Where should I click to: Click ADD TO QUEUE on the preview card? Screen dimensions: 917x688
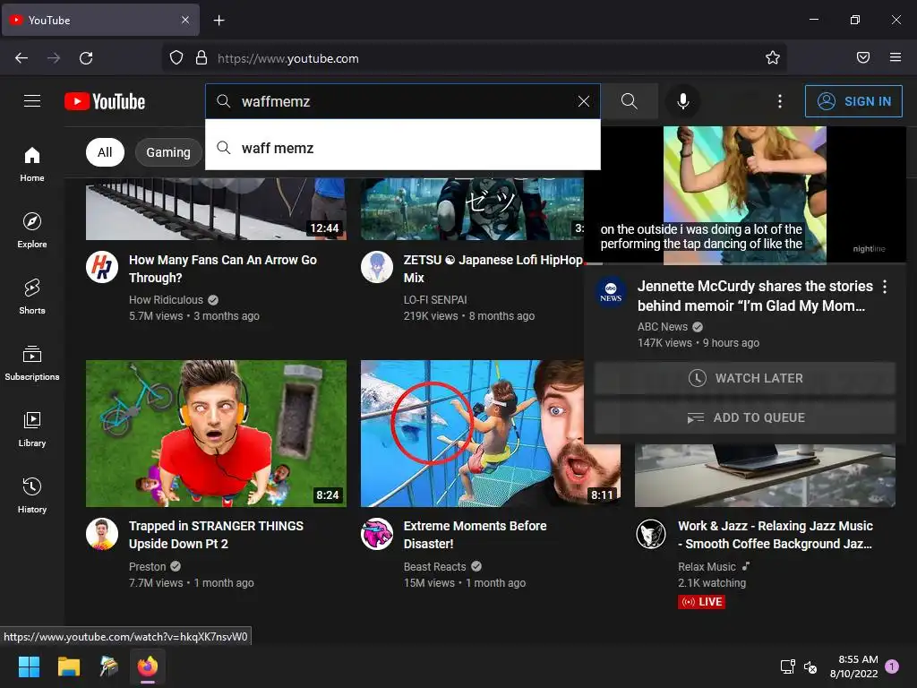tap(745, 417)
